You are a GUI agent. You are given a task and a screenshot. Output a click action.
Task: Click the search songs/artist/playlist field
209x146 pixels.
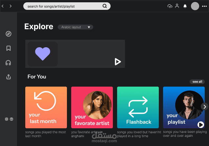pyautogui.click(x=67, y=6)
